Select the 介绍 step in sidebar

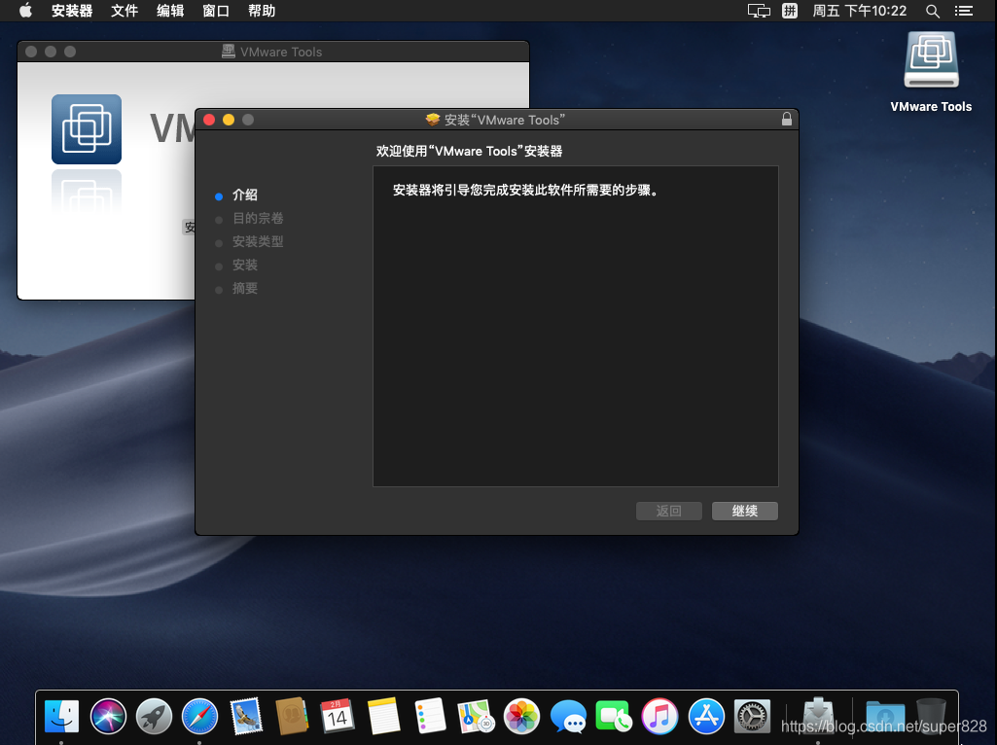click(x=245, y=195)
